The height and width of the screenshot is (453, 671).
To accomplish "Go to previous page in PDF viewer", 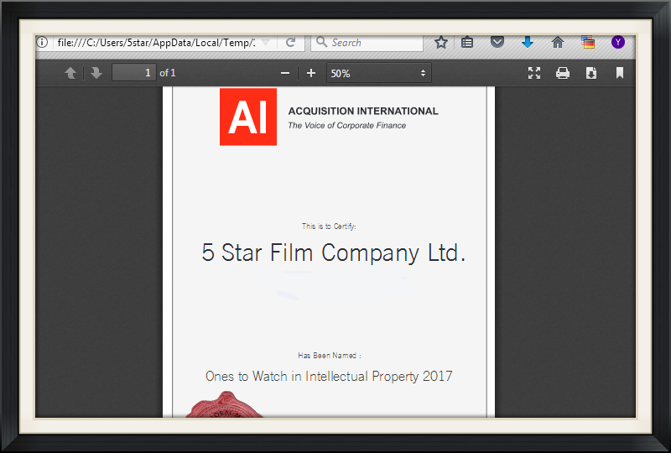I will click(x=70, y=73).
